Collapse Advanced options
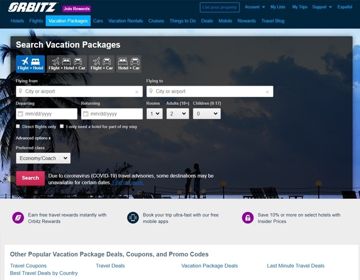The height and width of the screenshot is (280, 360). pos(33,138)
